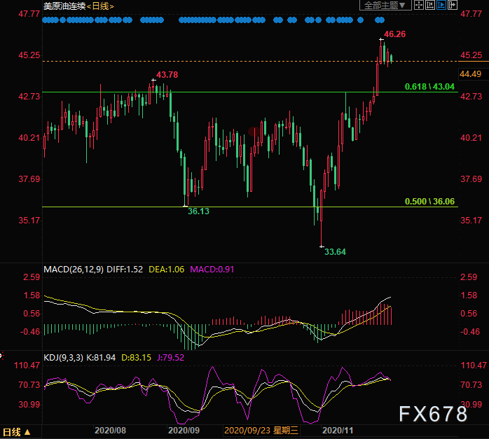Select the MACD(26,12,9) indicator label

point(74,269)
